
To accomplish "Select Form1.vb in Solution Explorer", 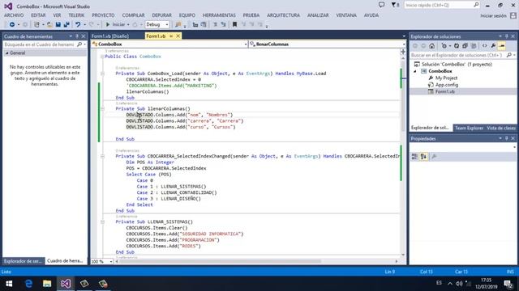I will (x=445, y=91).
